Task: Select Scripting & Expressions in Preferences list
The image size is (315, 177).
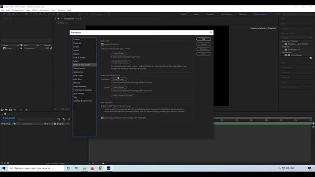Action: click(x=83, y=101)
